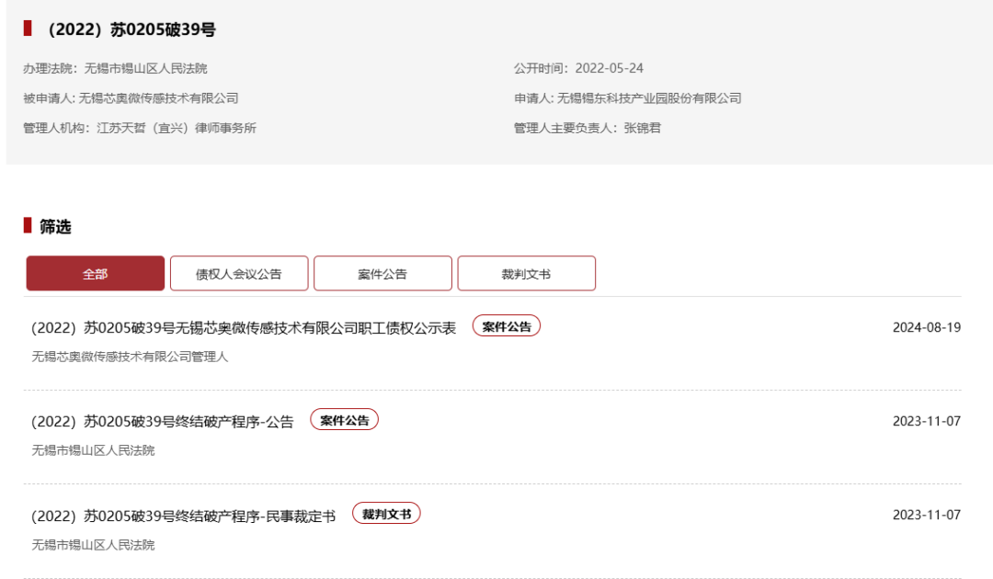Screen dimensions: 993x579
Task: Click the 案件公告 tag beside 终结破产程序-公告
Action: tap(344, 420)
